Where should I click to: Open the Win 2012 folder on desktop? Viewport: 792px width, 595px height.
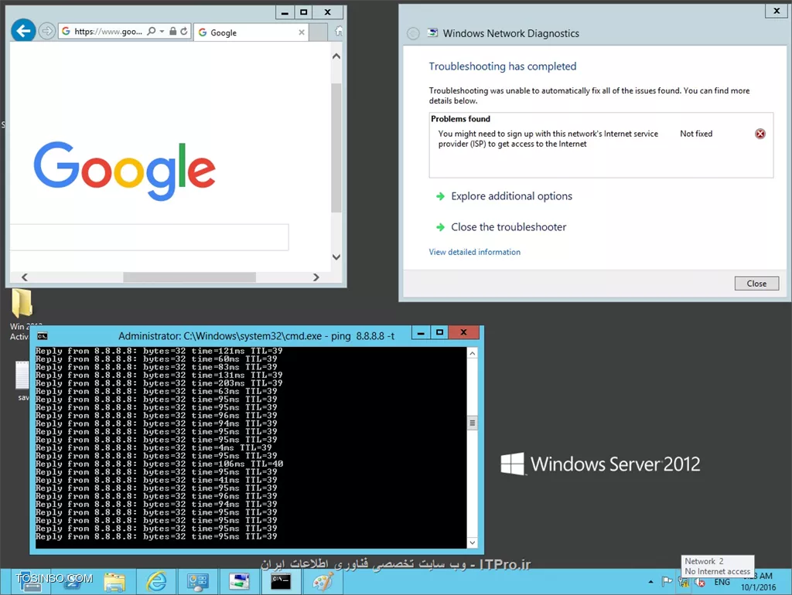coord(22,304)
